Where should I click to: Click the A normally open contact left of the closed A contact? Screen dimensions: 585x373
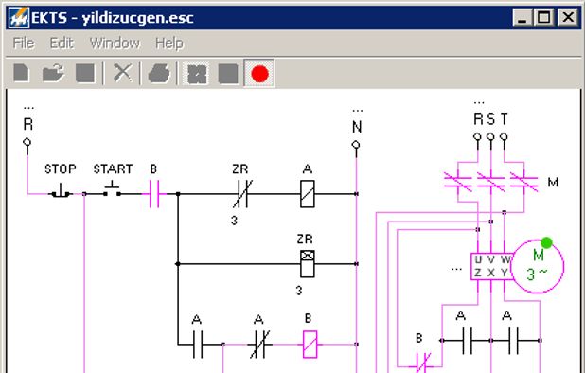[x=198, y=345]
